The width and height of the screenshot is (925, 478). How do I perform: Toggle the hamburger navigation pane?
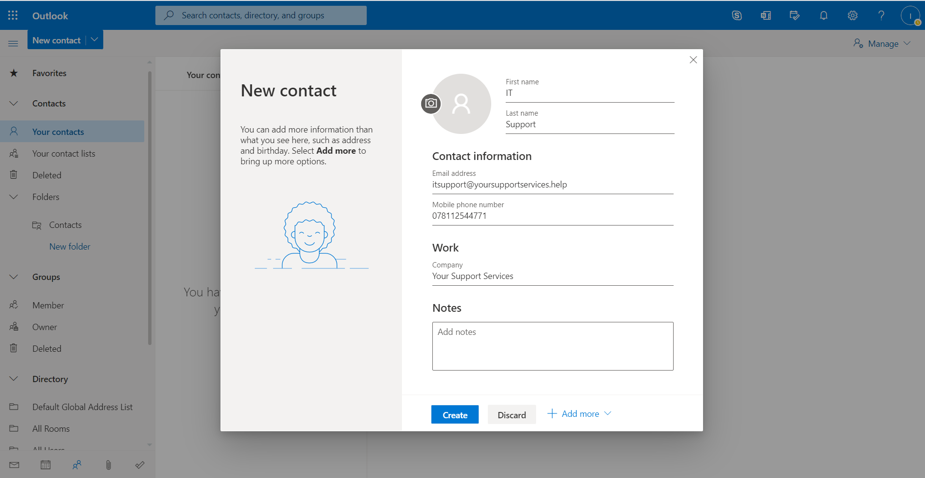pos(13,43)
